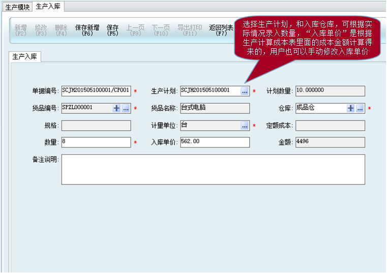Click the 计划数量 field showing 10.000000
The image size is (387, 273).
330,91
